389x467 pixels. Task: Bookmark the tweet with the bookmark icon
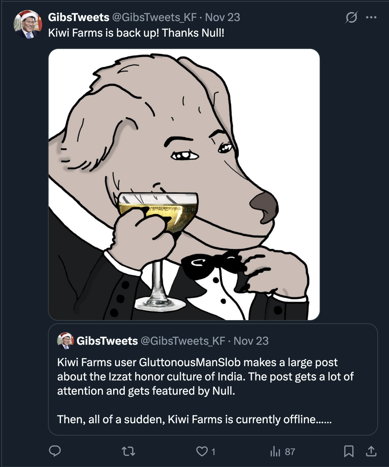tap(349, 451)
